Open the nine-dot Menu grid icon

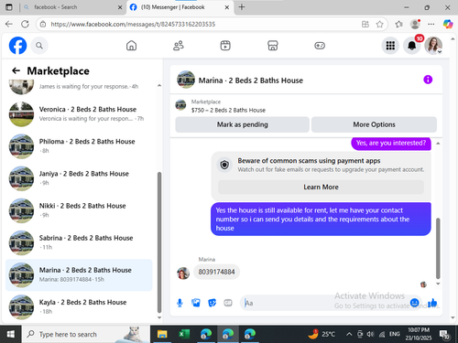(x=390, y=46)
